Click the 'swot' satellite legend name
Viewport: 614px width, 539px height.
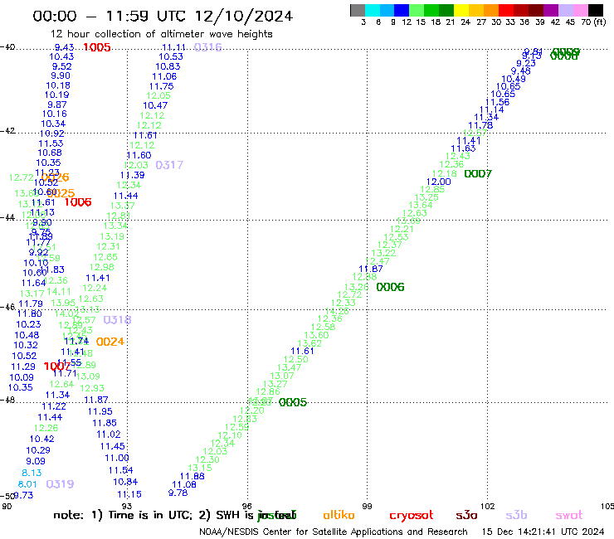(x=569, y=515)
